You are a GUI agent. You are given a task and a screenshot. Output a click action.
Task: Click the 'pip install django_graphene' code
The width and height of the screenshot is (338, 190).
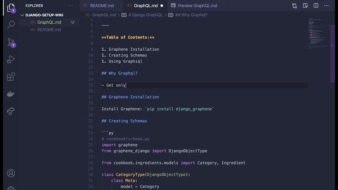pos(180,109)
